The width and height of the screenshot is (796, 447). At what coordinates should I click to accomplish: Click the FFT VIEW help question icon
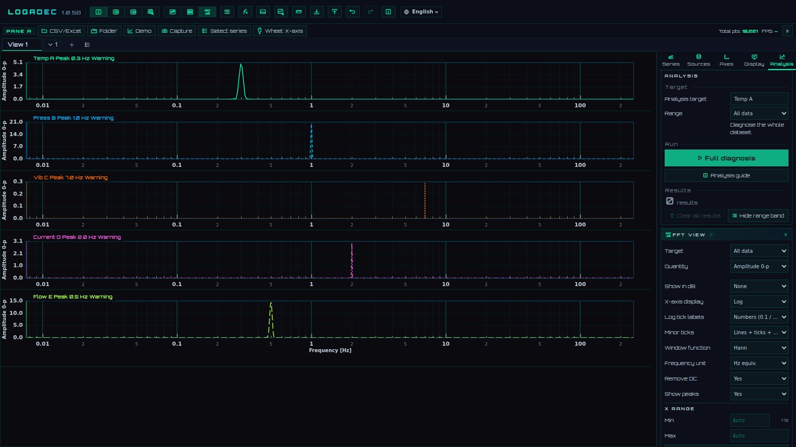tap(711, 235)
